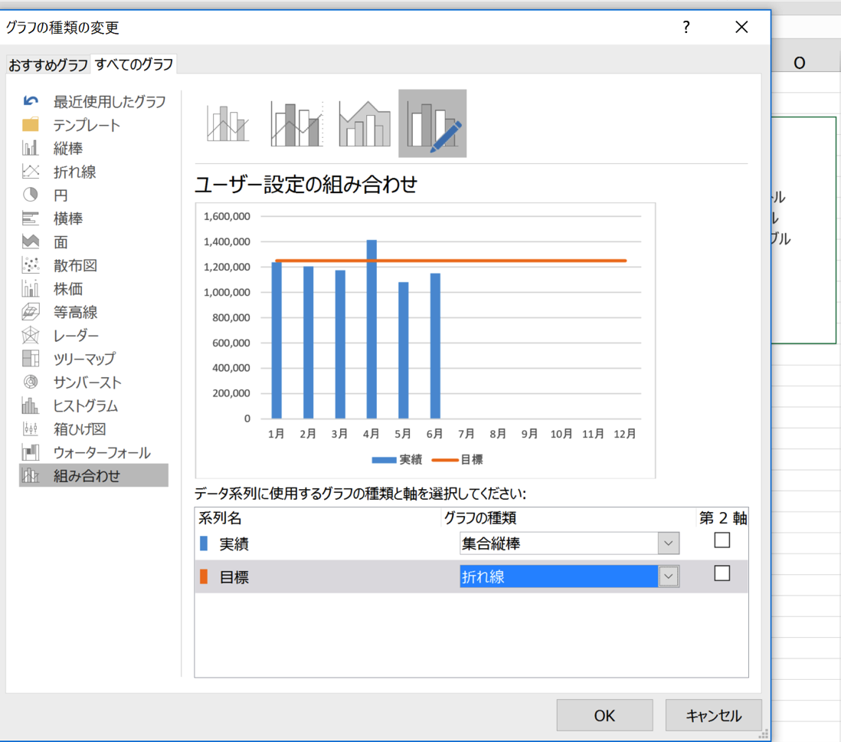
Task: Click the blue 実績 series color swatch
Action: pyautogui.click(x=204, y=543)
